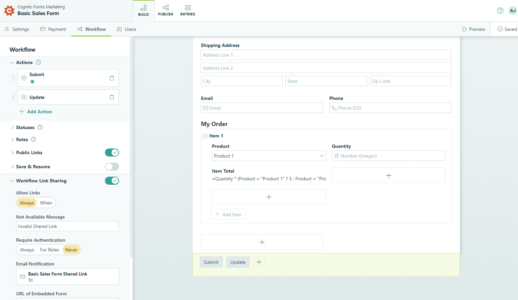Viewport: 518px width, 300px height.
Task: Open the Workflow tab
Action: (x=91, y=29)
